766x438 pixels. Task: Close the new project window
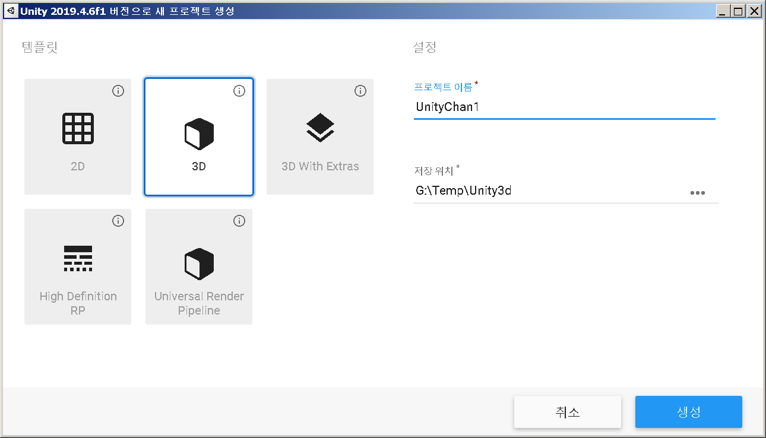coord(754,11)
